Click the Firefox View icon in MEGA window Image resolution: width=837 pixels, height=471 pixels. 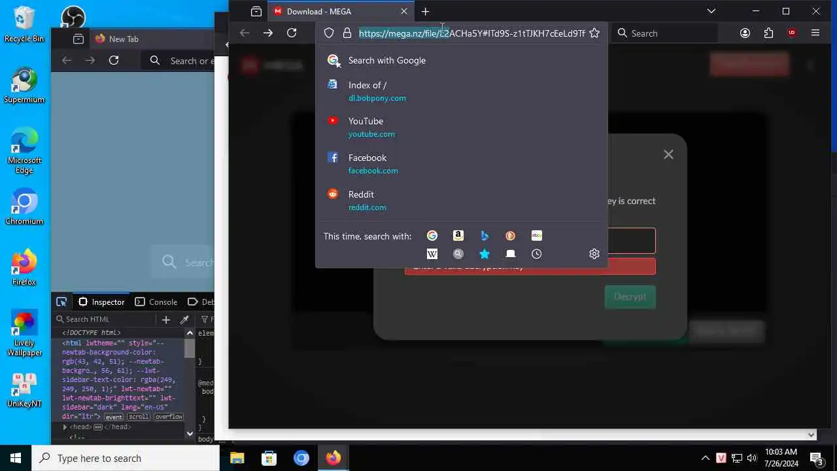click(x=256, y=11)
